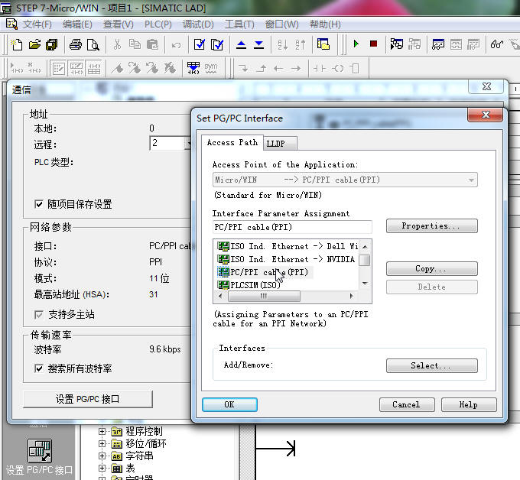This screenshot has height=480, width=520.
Task: Select PLCSIM(ISO) list entry
Action: coord(249,285)
